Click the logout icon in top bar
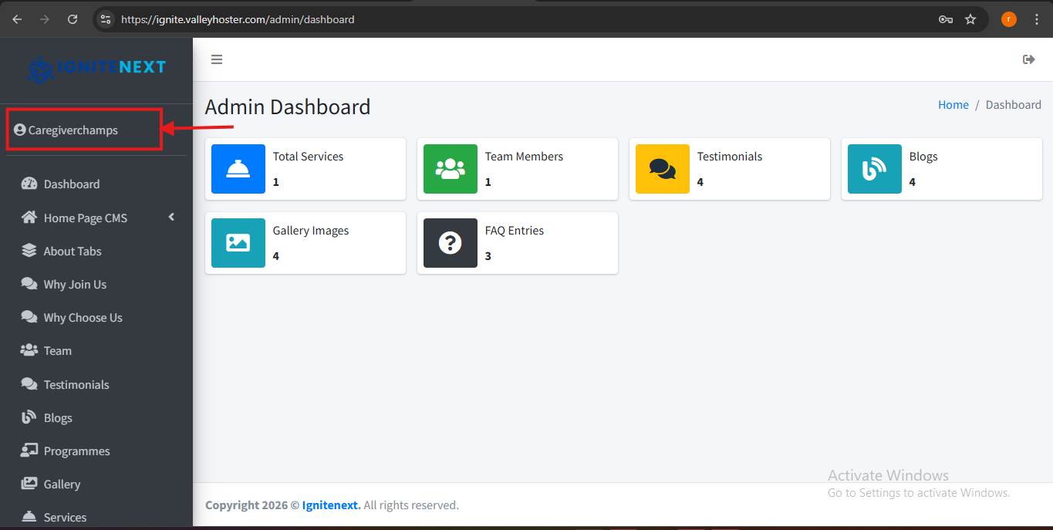The height and width of the screenshot is (530, 1053). (1028, 59)
